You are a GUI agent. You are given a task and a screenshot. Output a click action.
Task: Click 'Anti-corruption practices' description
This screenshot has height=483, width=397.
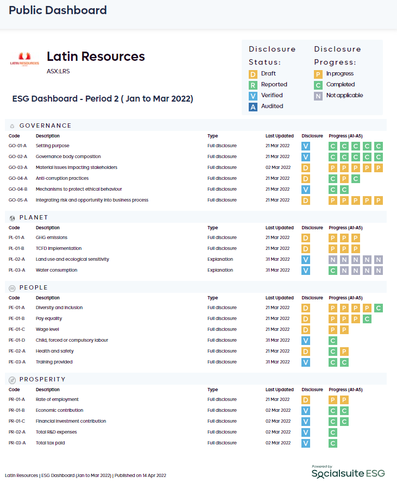(x=62, y=178)
